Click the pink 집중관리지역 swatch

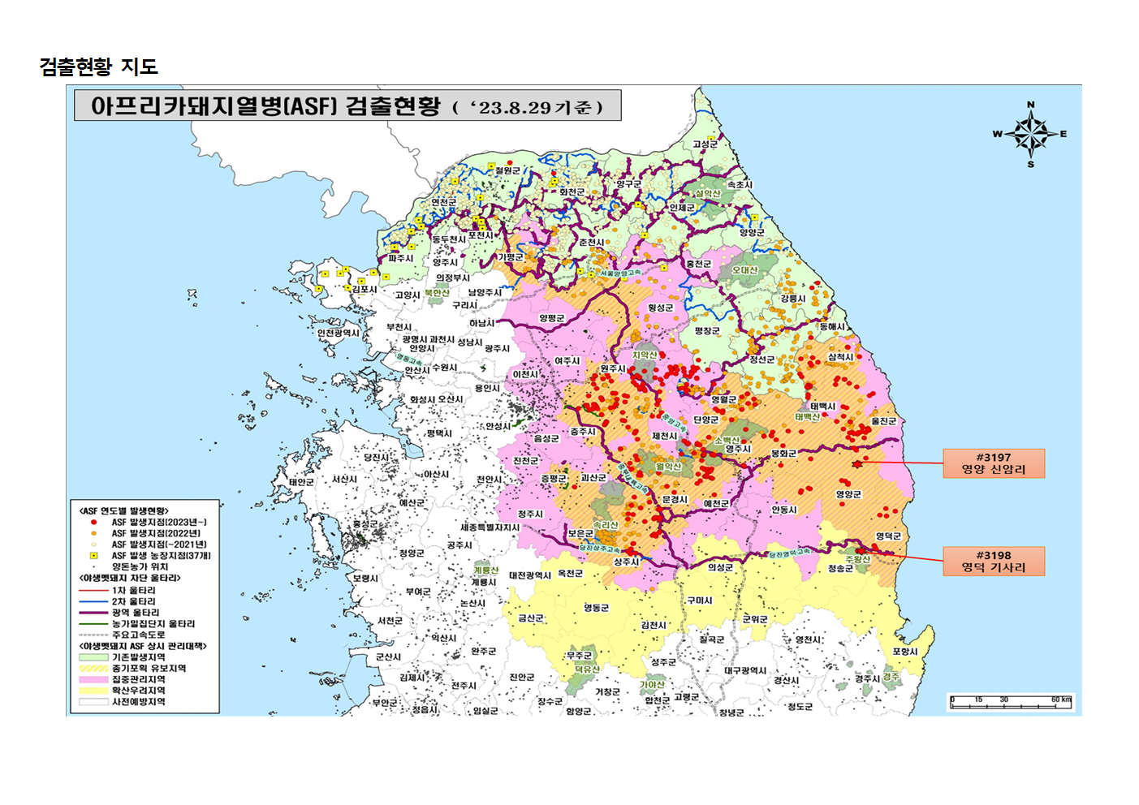[x=93, y=680]
